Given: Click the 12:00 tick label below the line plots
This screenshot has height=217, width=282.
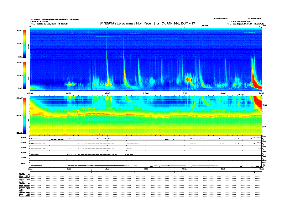Looking at the screenshot, I should pos(146,169).
